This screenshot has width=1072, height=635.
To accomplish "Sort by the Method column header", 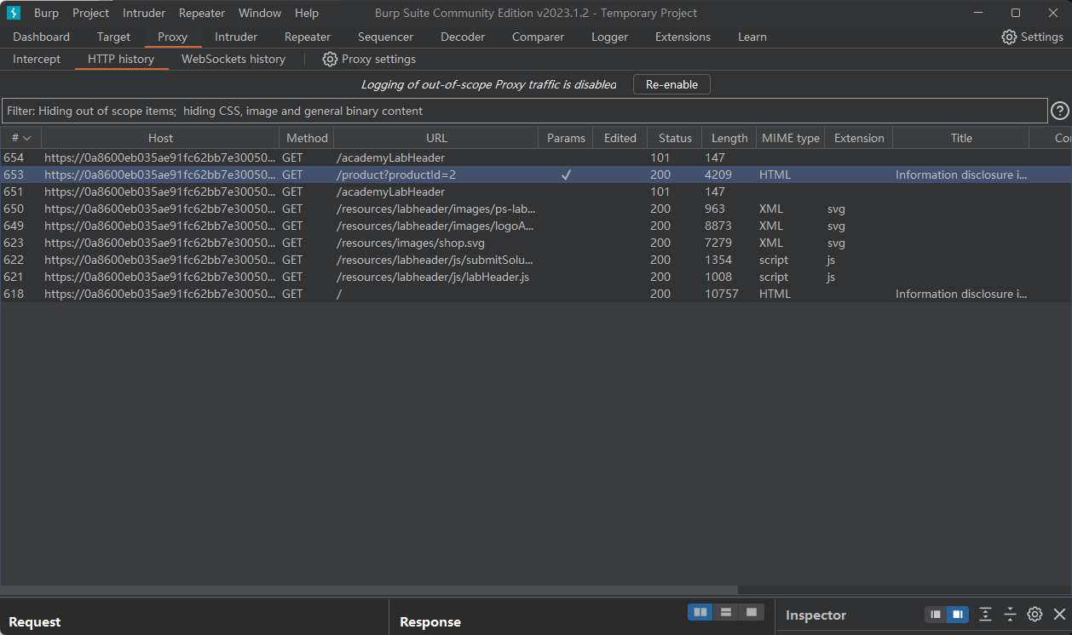I will 307,138.
